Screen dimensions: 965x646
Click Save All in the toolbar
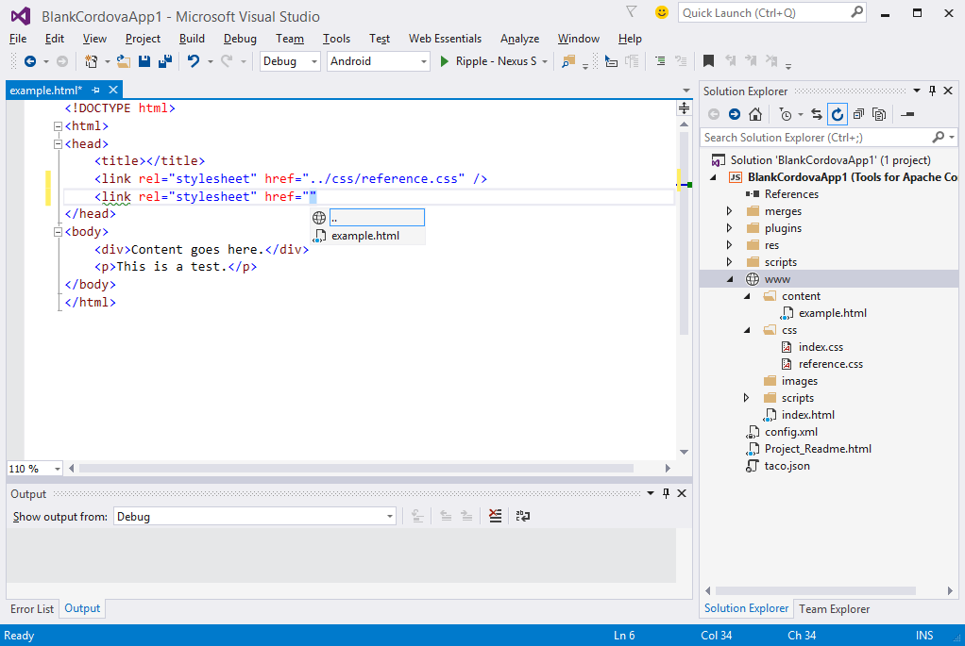[x=164, y=61]
